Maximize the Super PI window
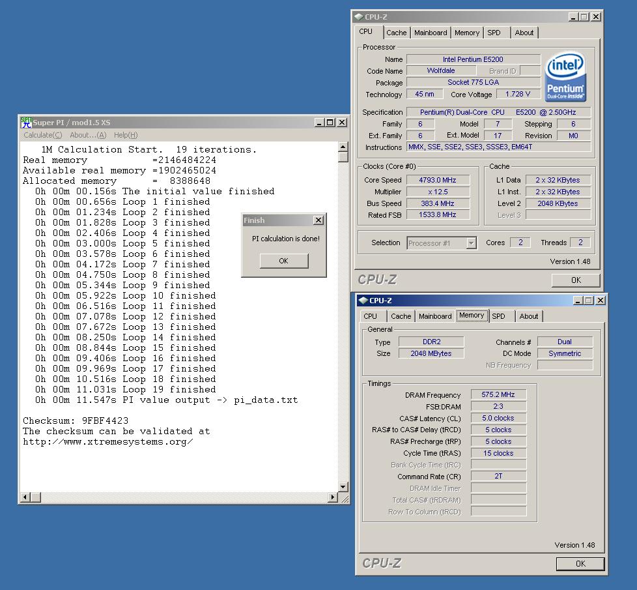This screenshot has width=637, height=590. coord(330,123)
